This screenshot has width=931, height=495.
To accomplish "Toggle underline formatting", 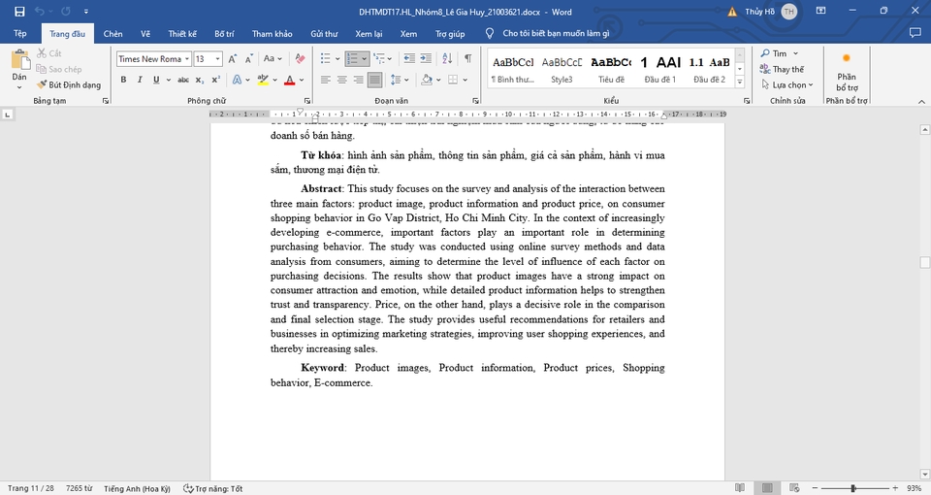I will point(156,80).
